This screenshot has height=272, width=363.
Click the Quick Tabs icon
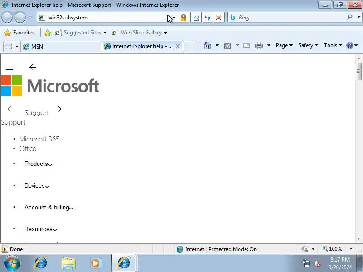click(x=9, y=47)
